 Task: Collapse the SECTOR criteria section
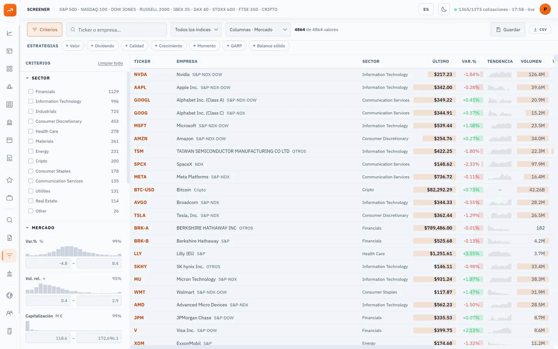pos(38,78)
